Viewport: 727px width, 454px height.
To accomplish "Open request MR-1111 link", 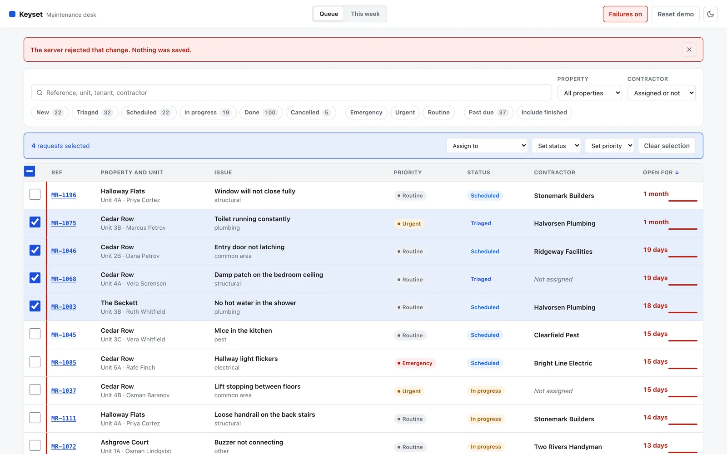I will 64,419.
